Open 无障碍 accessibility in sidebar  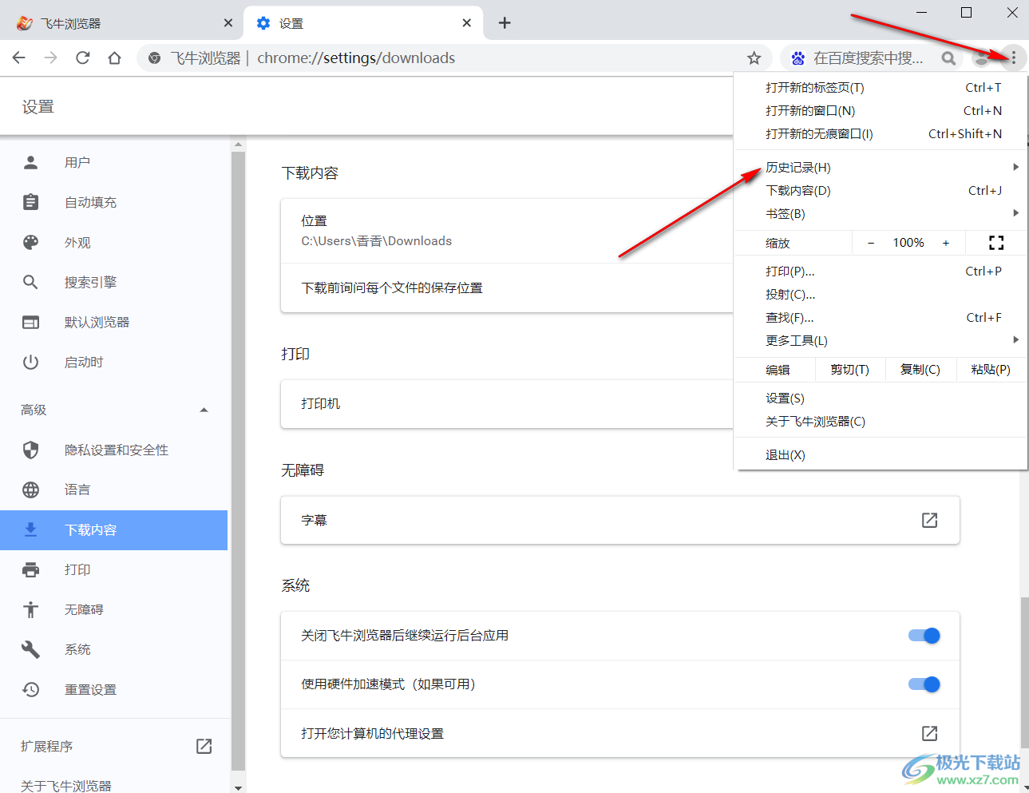(x=113, y=610)
